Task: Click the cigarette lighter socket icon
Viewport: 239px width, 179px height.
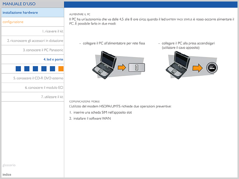Action: click(212, 68)
